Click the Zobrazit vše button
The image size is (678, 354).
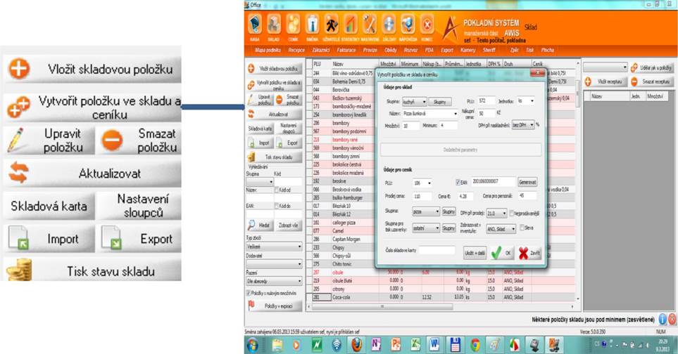click(289, 225)
